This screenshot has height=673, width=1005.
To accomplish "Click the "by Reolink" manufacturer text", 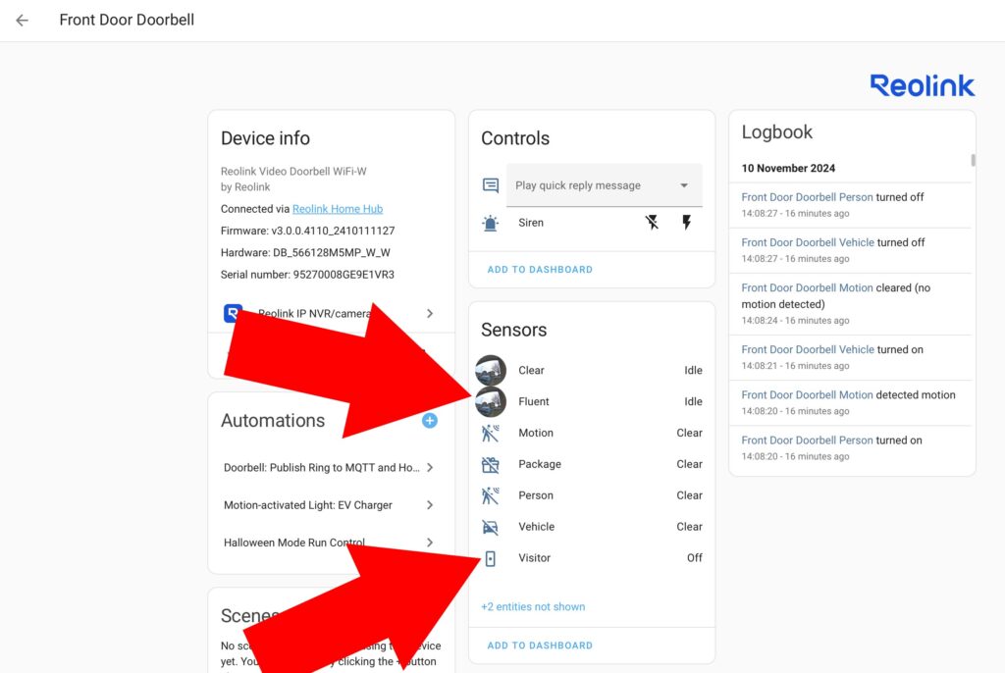I will tap(245, 187).
